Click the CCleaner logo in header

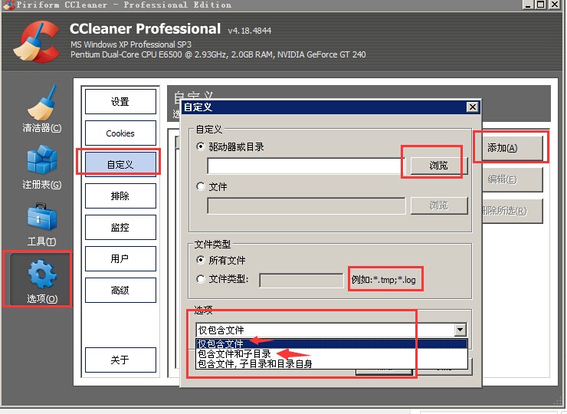click(34, 42)
